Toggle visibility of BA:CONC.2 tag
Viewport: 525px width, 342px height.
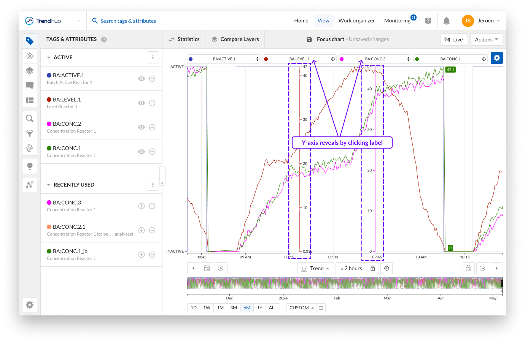142,127
